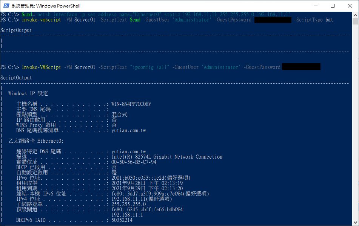
Task: Click lease expiry date 2021年9月29日
Action: pos(128,188)
